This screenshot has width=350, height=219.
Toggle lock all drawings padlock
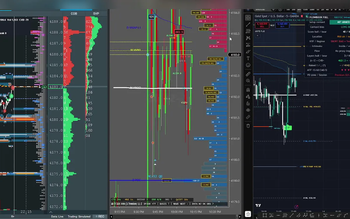tap(248, 103)
